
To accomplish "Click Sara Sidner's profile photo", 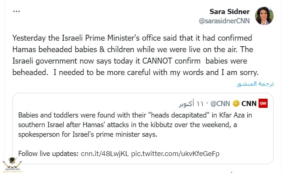I will coord(264,16).
